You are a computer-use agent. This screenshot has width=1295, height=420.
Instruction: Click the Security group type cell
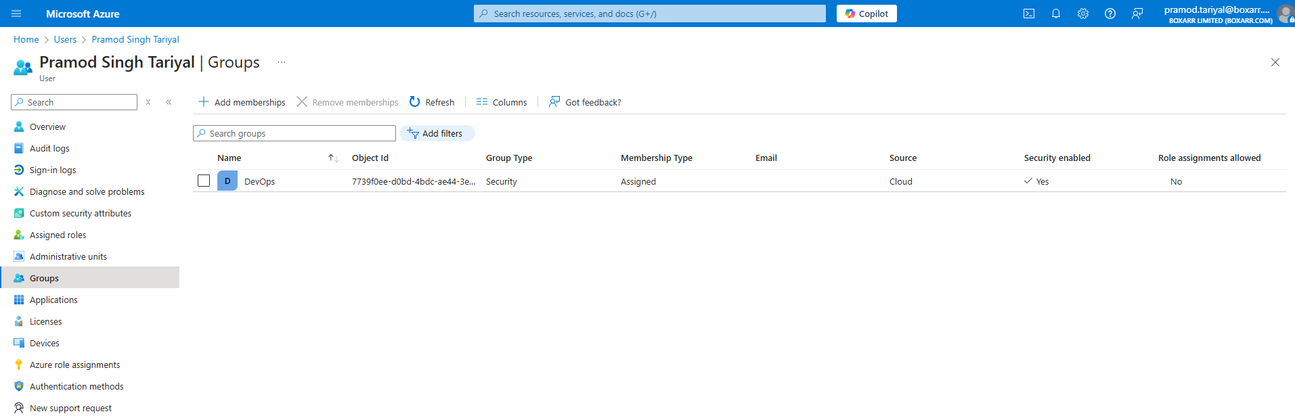[x=502, y=181]
